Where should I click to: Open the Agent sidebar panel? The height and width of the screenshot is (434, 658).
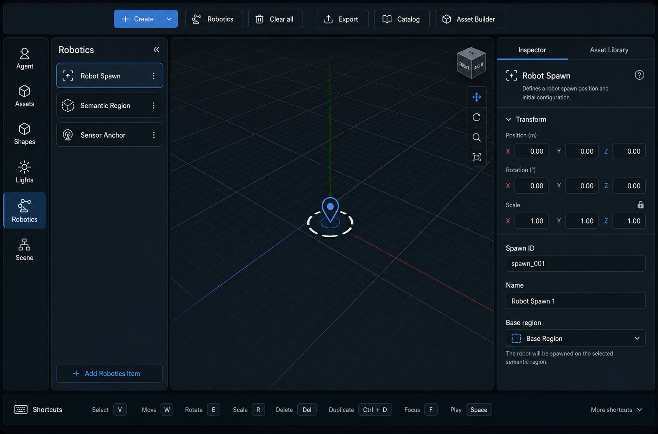click(x=25, y=59)
